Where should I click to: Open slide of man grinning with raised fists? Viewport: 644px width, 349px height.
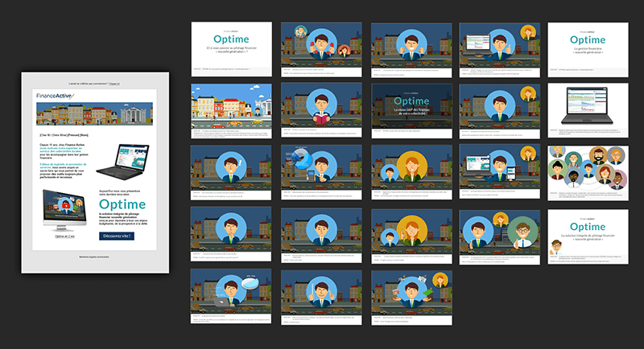point(411,50)
